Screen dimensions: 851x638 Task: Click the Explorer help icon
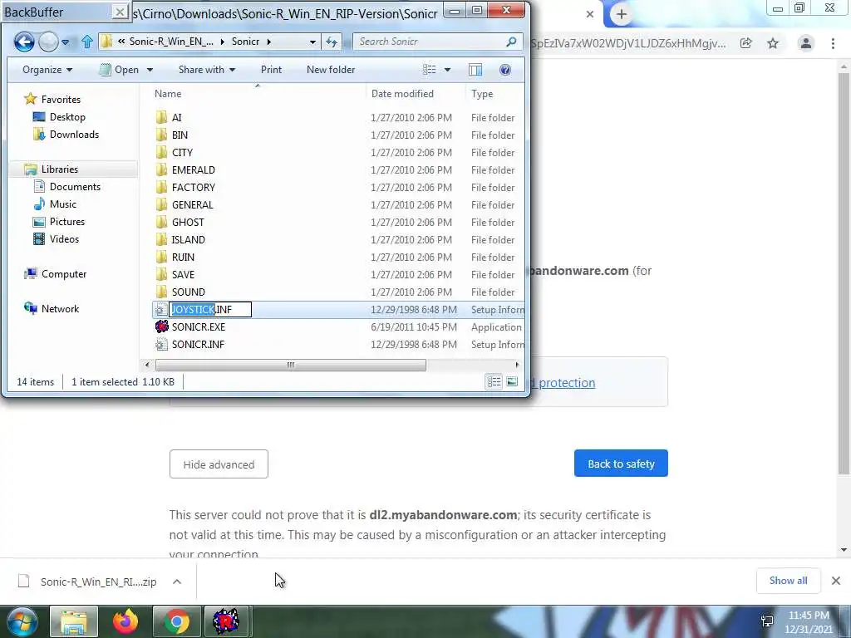(x=505, y=70)
